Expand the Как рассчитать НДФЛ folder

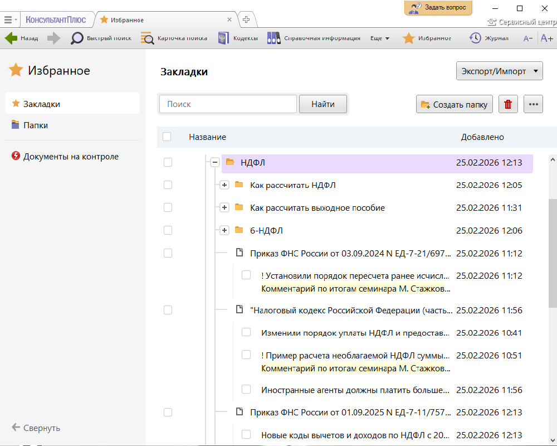tap(224, 185)
